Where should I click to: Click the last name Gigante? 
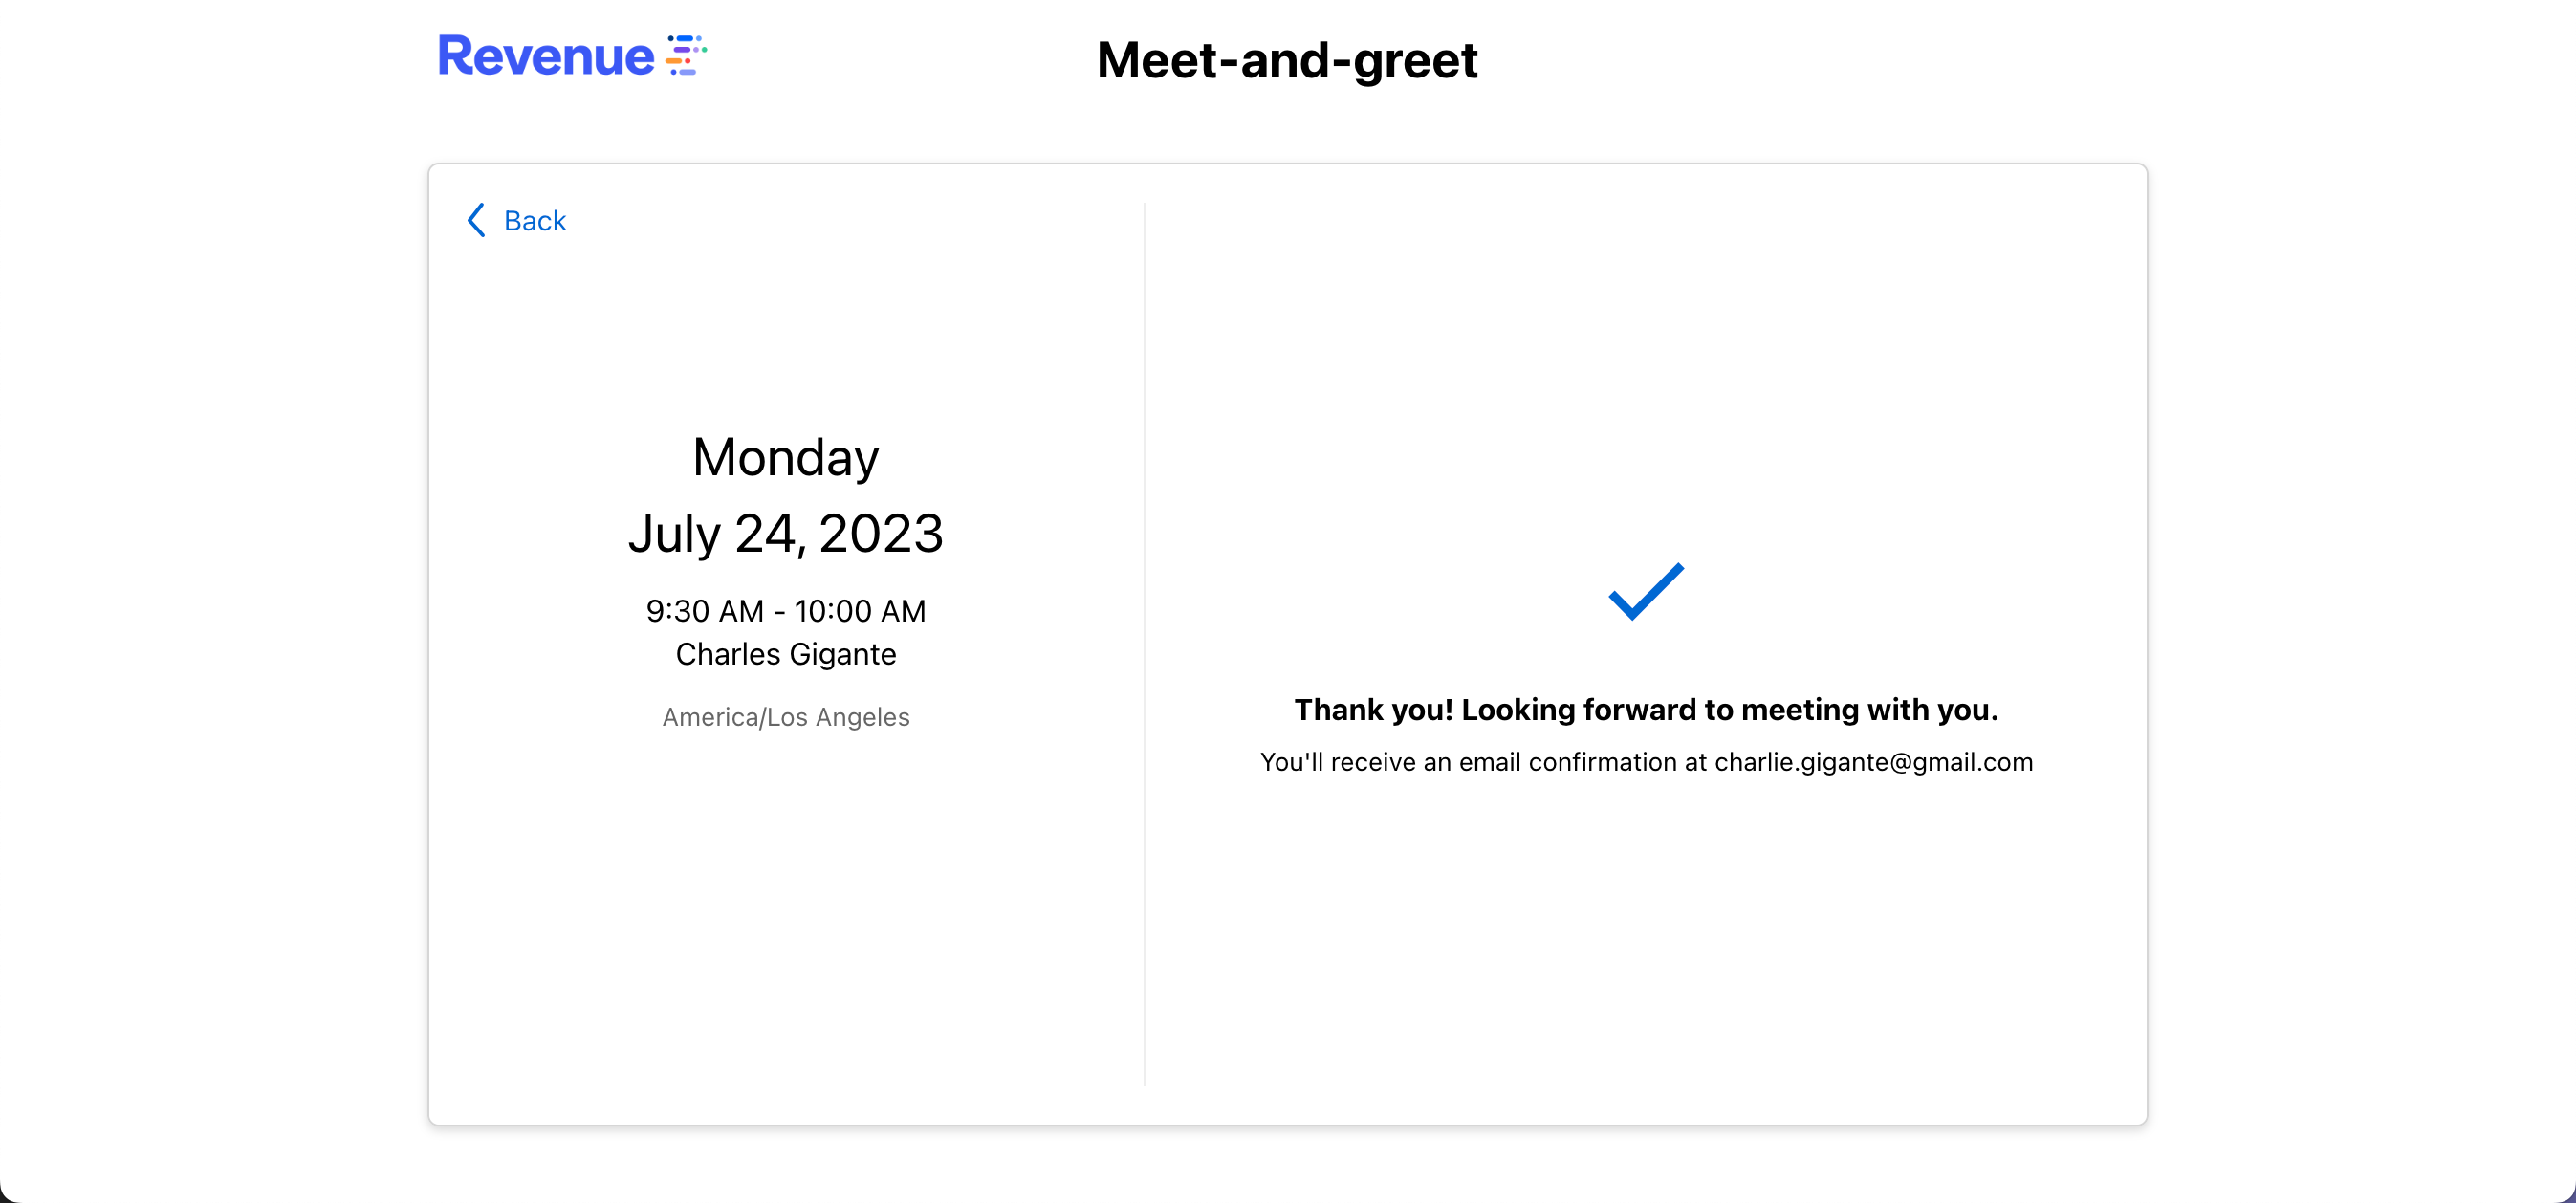tap(842, 654)
